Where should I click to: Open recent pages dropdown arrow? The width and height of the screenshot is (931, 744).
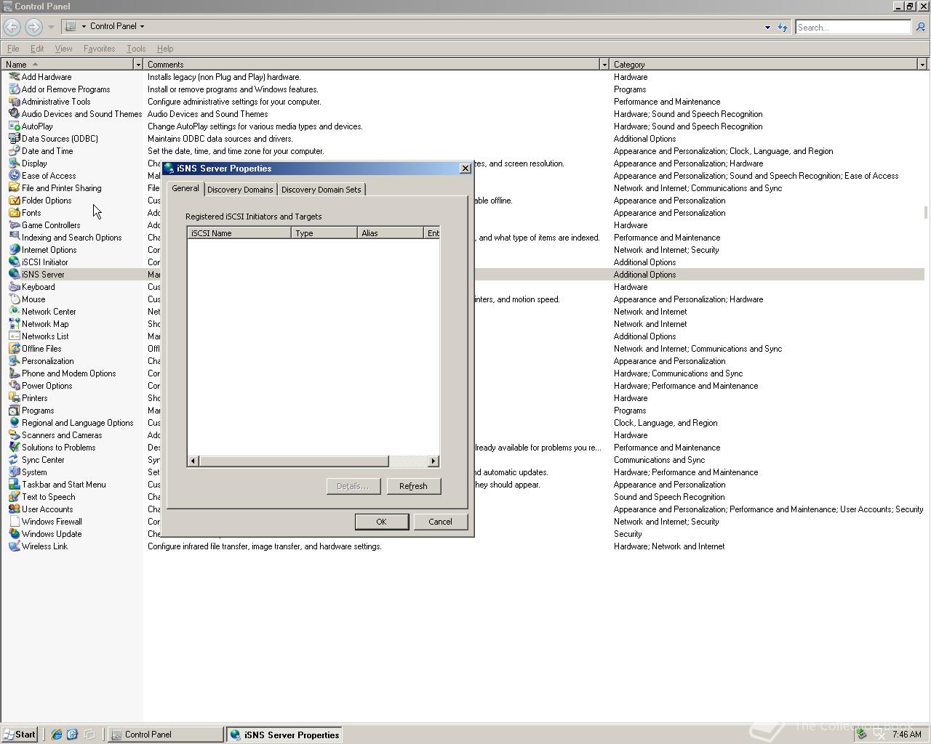[51, 27]
